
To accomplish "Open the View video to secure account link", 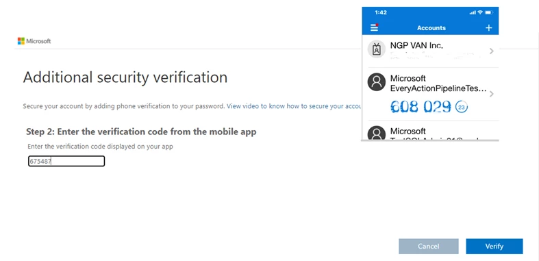I will click(294, 106).
